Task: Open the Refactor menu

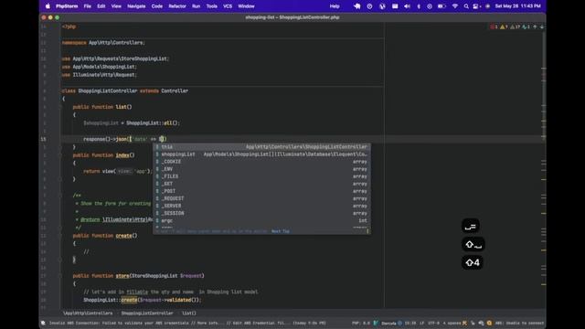Action: pos(177,6)
